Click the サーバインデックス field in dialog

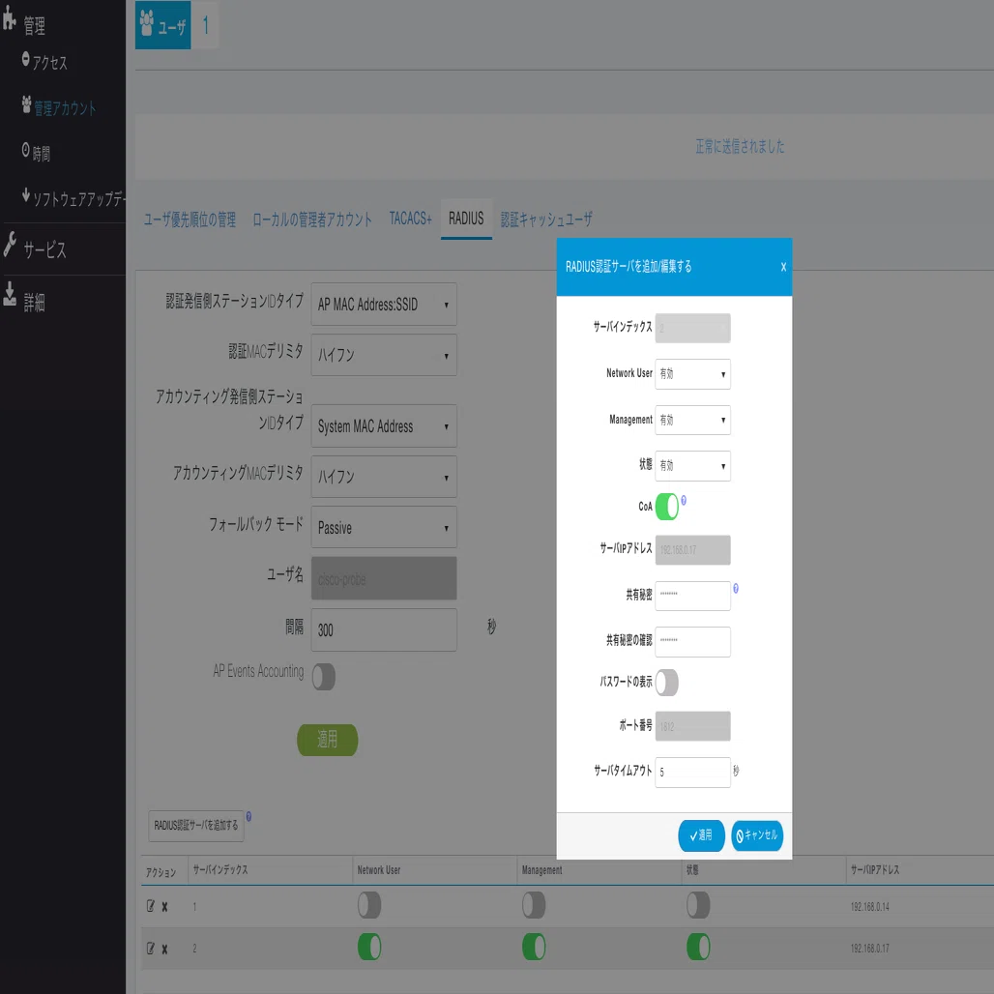coord(692,329)
